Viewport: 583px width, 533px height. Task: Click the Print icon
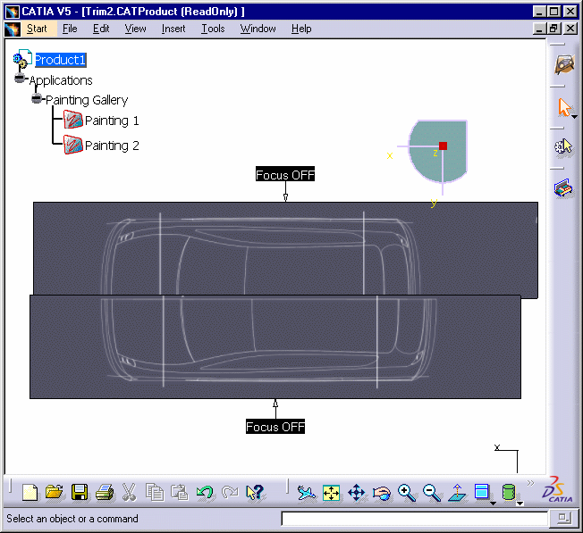(105, 493)
